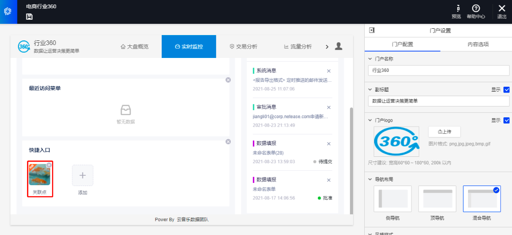Screen dimensions: 512x235
Task: Collapse the 门户名称 section
Action: (x=370, y=59)
